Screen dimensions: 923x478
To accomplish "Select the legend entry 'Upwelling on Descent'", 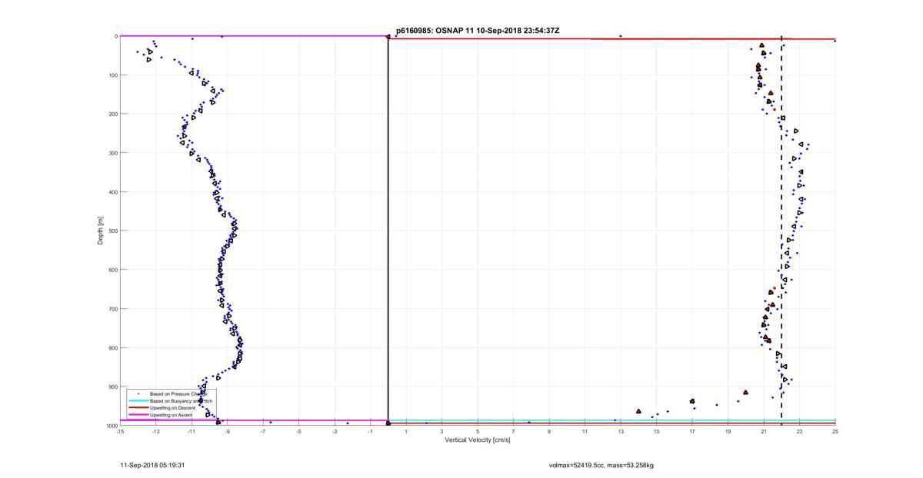I will click(172, 407).
